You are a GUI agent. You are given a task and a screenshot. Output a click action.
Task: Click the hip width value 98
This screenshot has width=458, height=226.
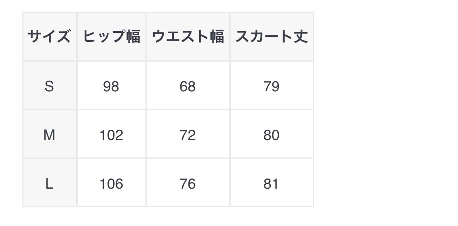[x=111, y=86]
